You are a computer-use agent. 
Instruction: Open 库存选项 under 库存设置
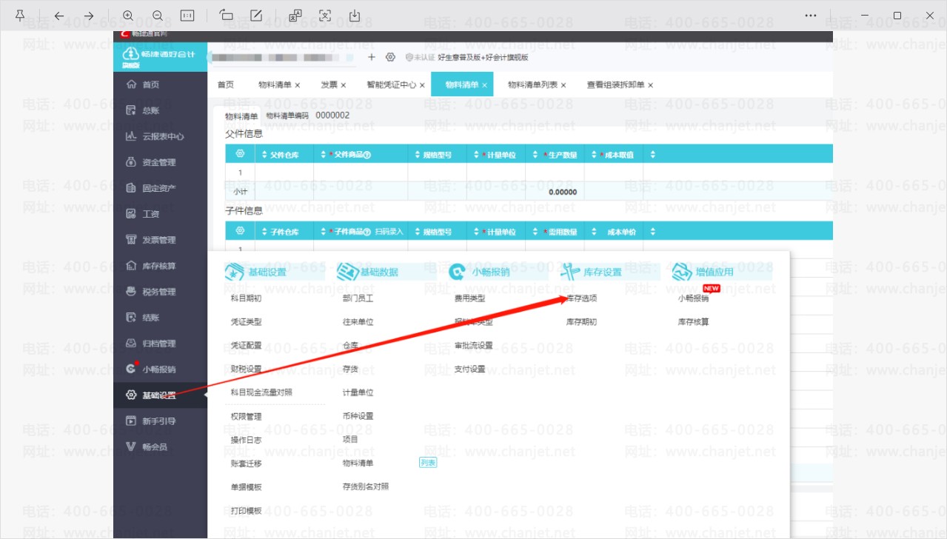(581, 298)
